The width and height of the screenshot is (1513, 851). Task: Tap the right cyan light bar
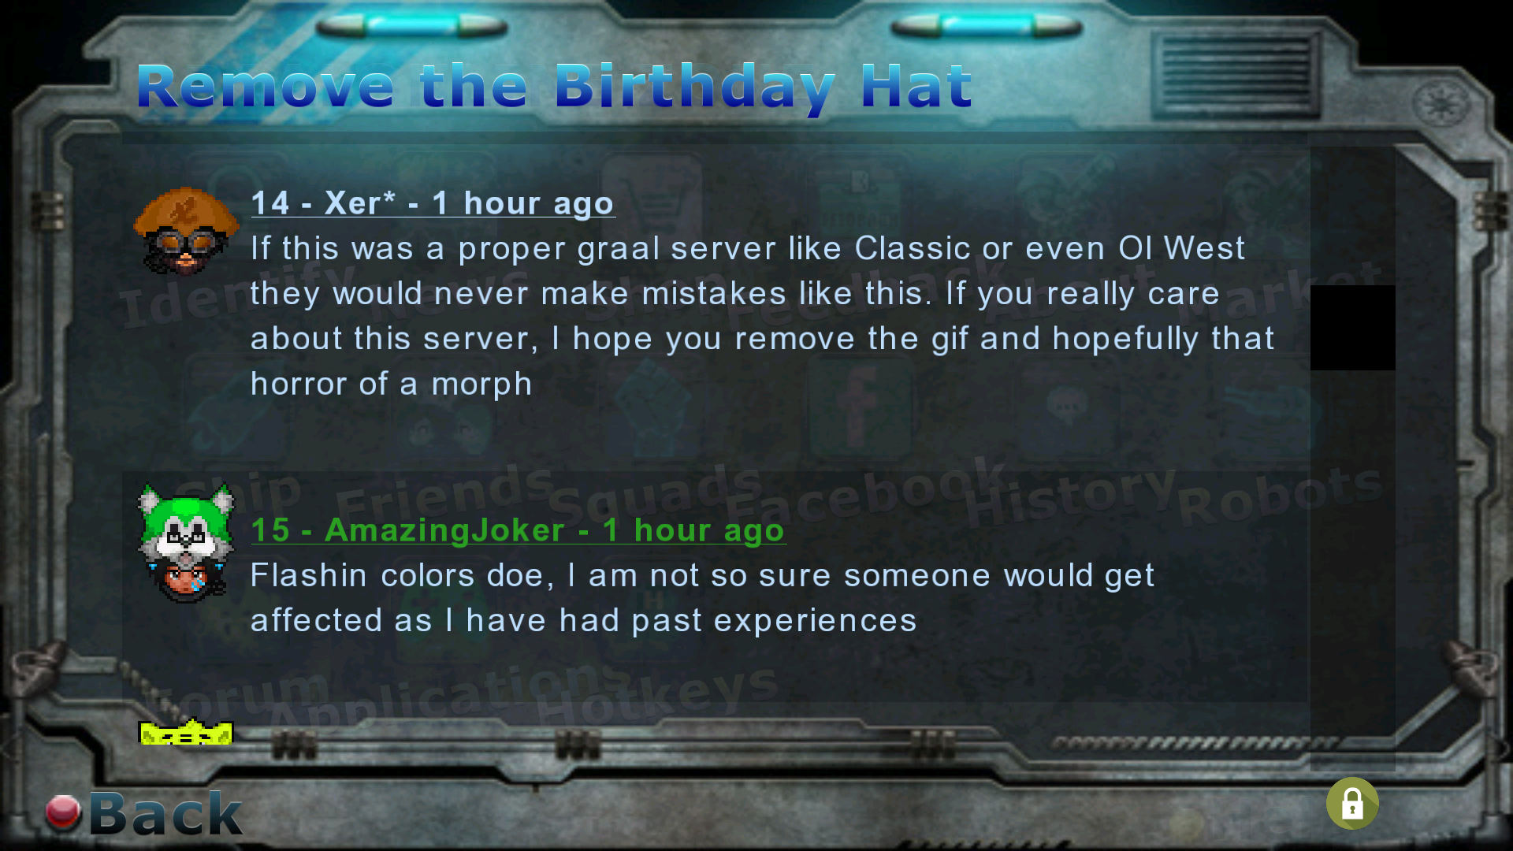tap(986, 28)
